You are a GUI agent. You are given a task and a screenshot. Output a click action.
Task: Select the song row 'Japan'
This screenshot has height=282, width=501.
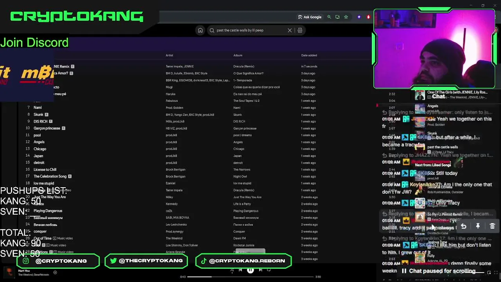pos(38,156)
